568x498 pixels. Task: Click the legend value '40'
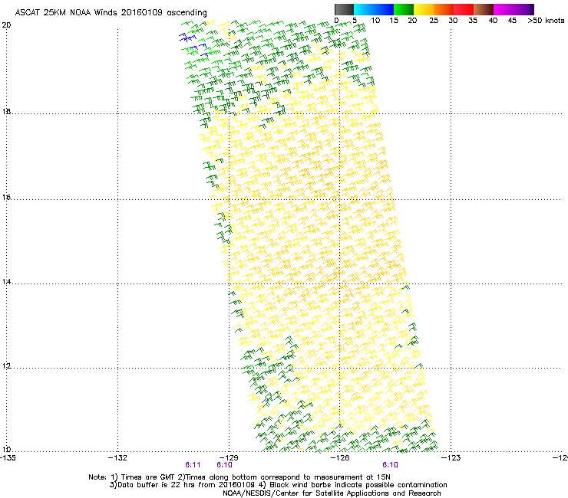[493, 21]
